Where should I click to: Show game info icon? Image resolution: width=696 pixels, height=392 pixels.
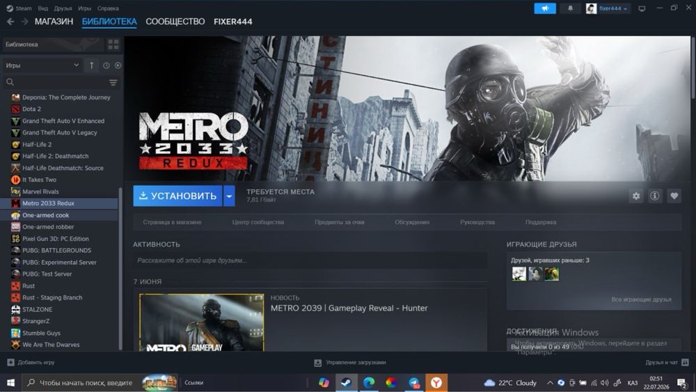[655, 196]
